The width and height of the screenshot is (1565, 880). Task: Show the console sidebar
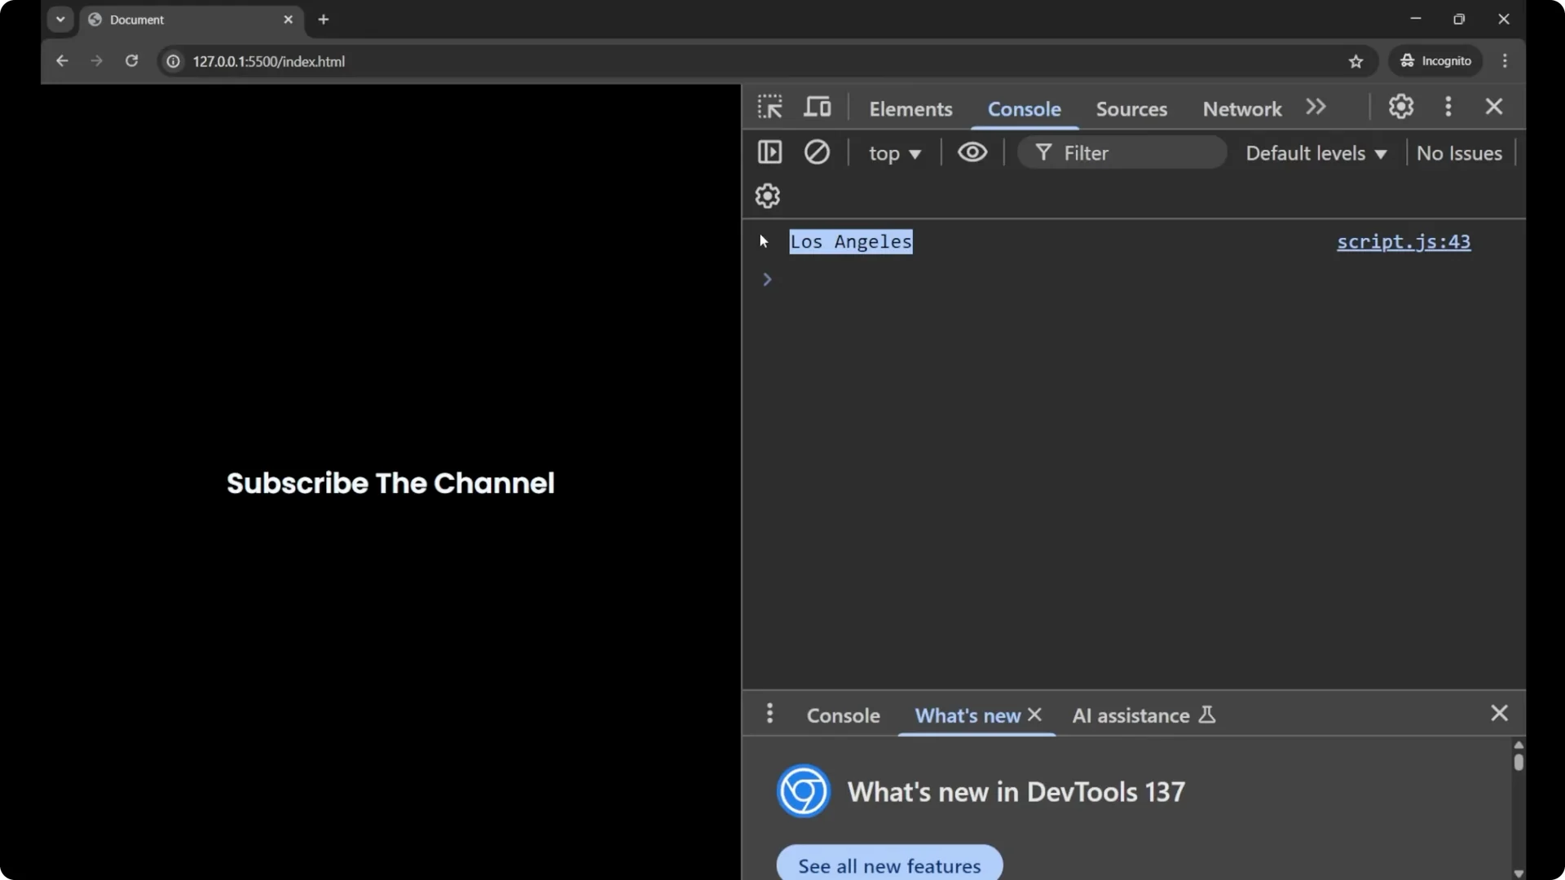coord(769,152)
